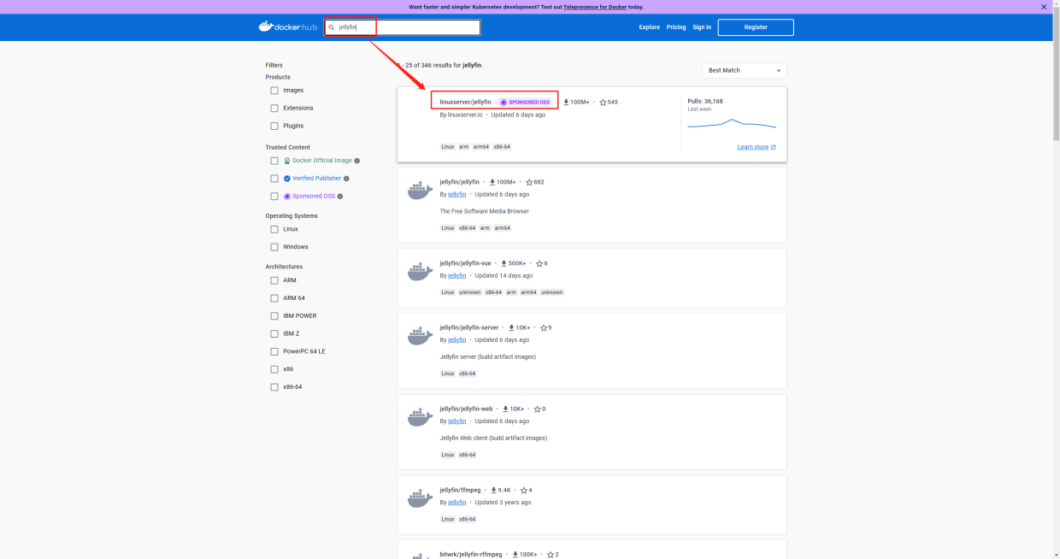The width and height of the screenshot is (1060, 559).
Task: Click the download icon on jellyfin/ffmpeg
Action: [x=493, y=491]
